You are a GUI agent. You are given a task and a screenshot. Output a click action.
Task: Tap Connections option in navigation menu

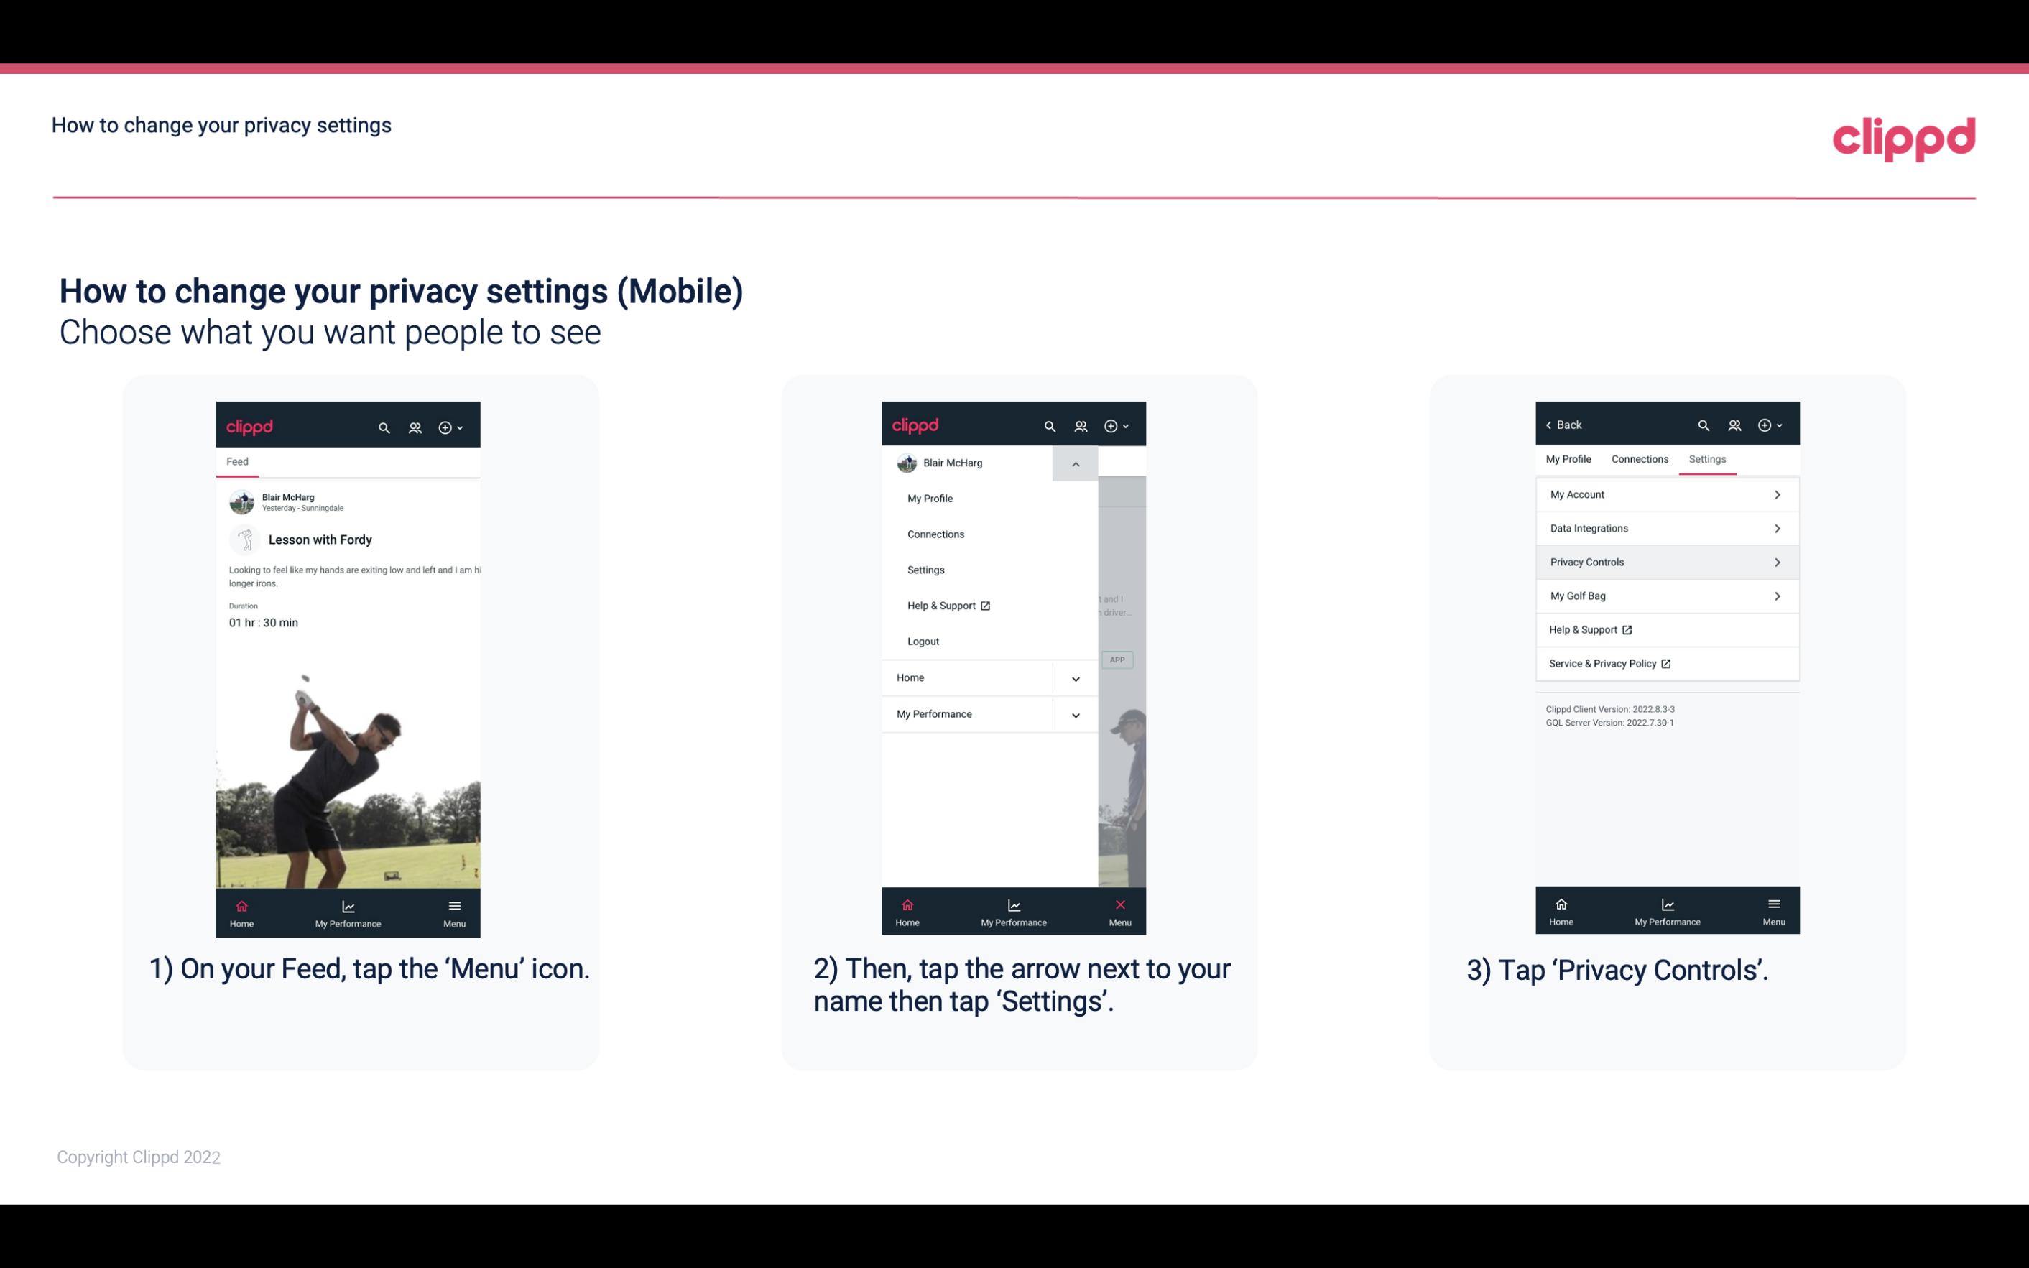(935, 533)
